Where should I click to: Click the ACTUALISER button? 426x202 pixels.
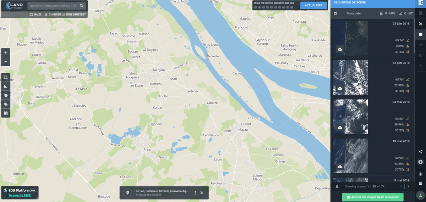coord(313,5)
